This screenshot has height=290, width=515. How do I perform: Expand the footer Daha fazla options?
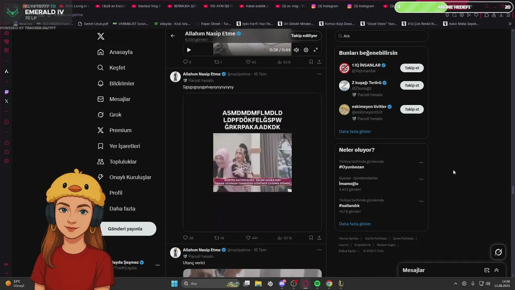coord(349,251)
